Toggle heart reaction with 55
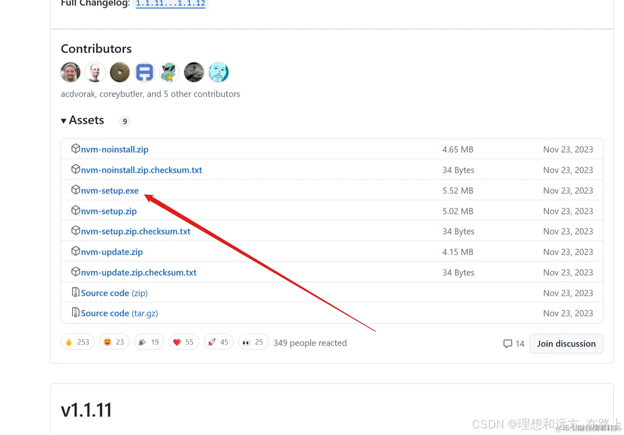 coord(184,342)
